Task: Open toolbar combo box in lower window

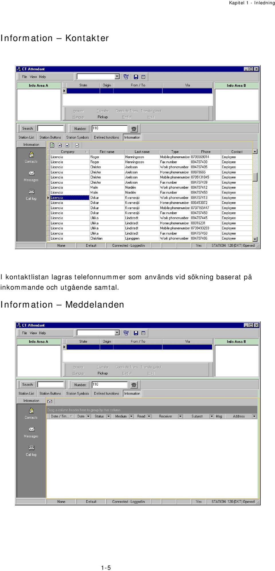Action: pyautogui.click(x=117, y=333)
